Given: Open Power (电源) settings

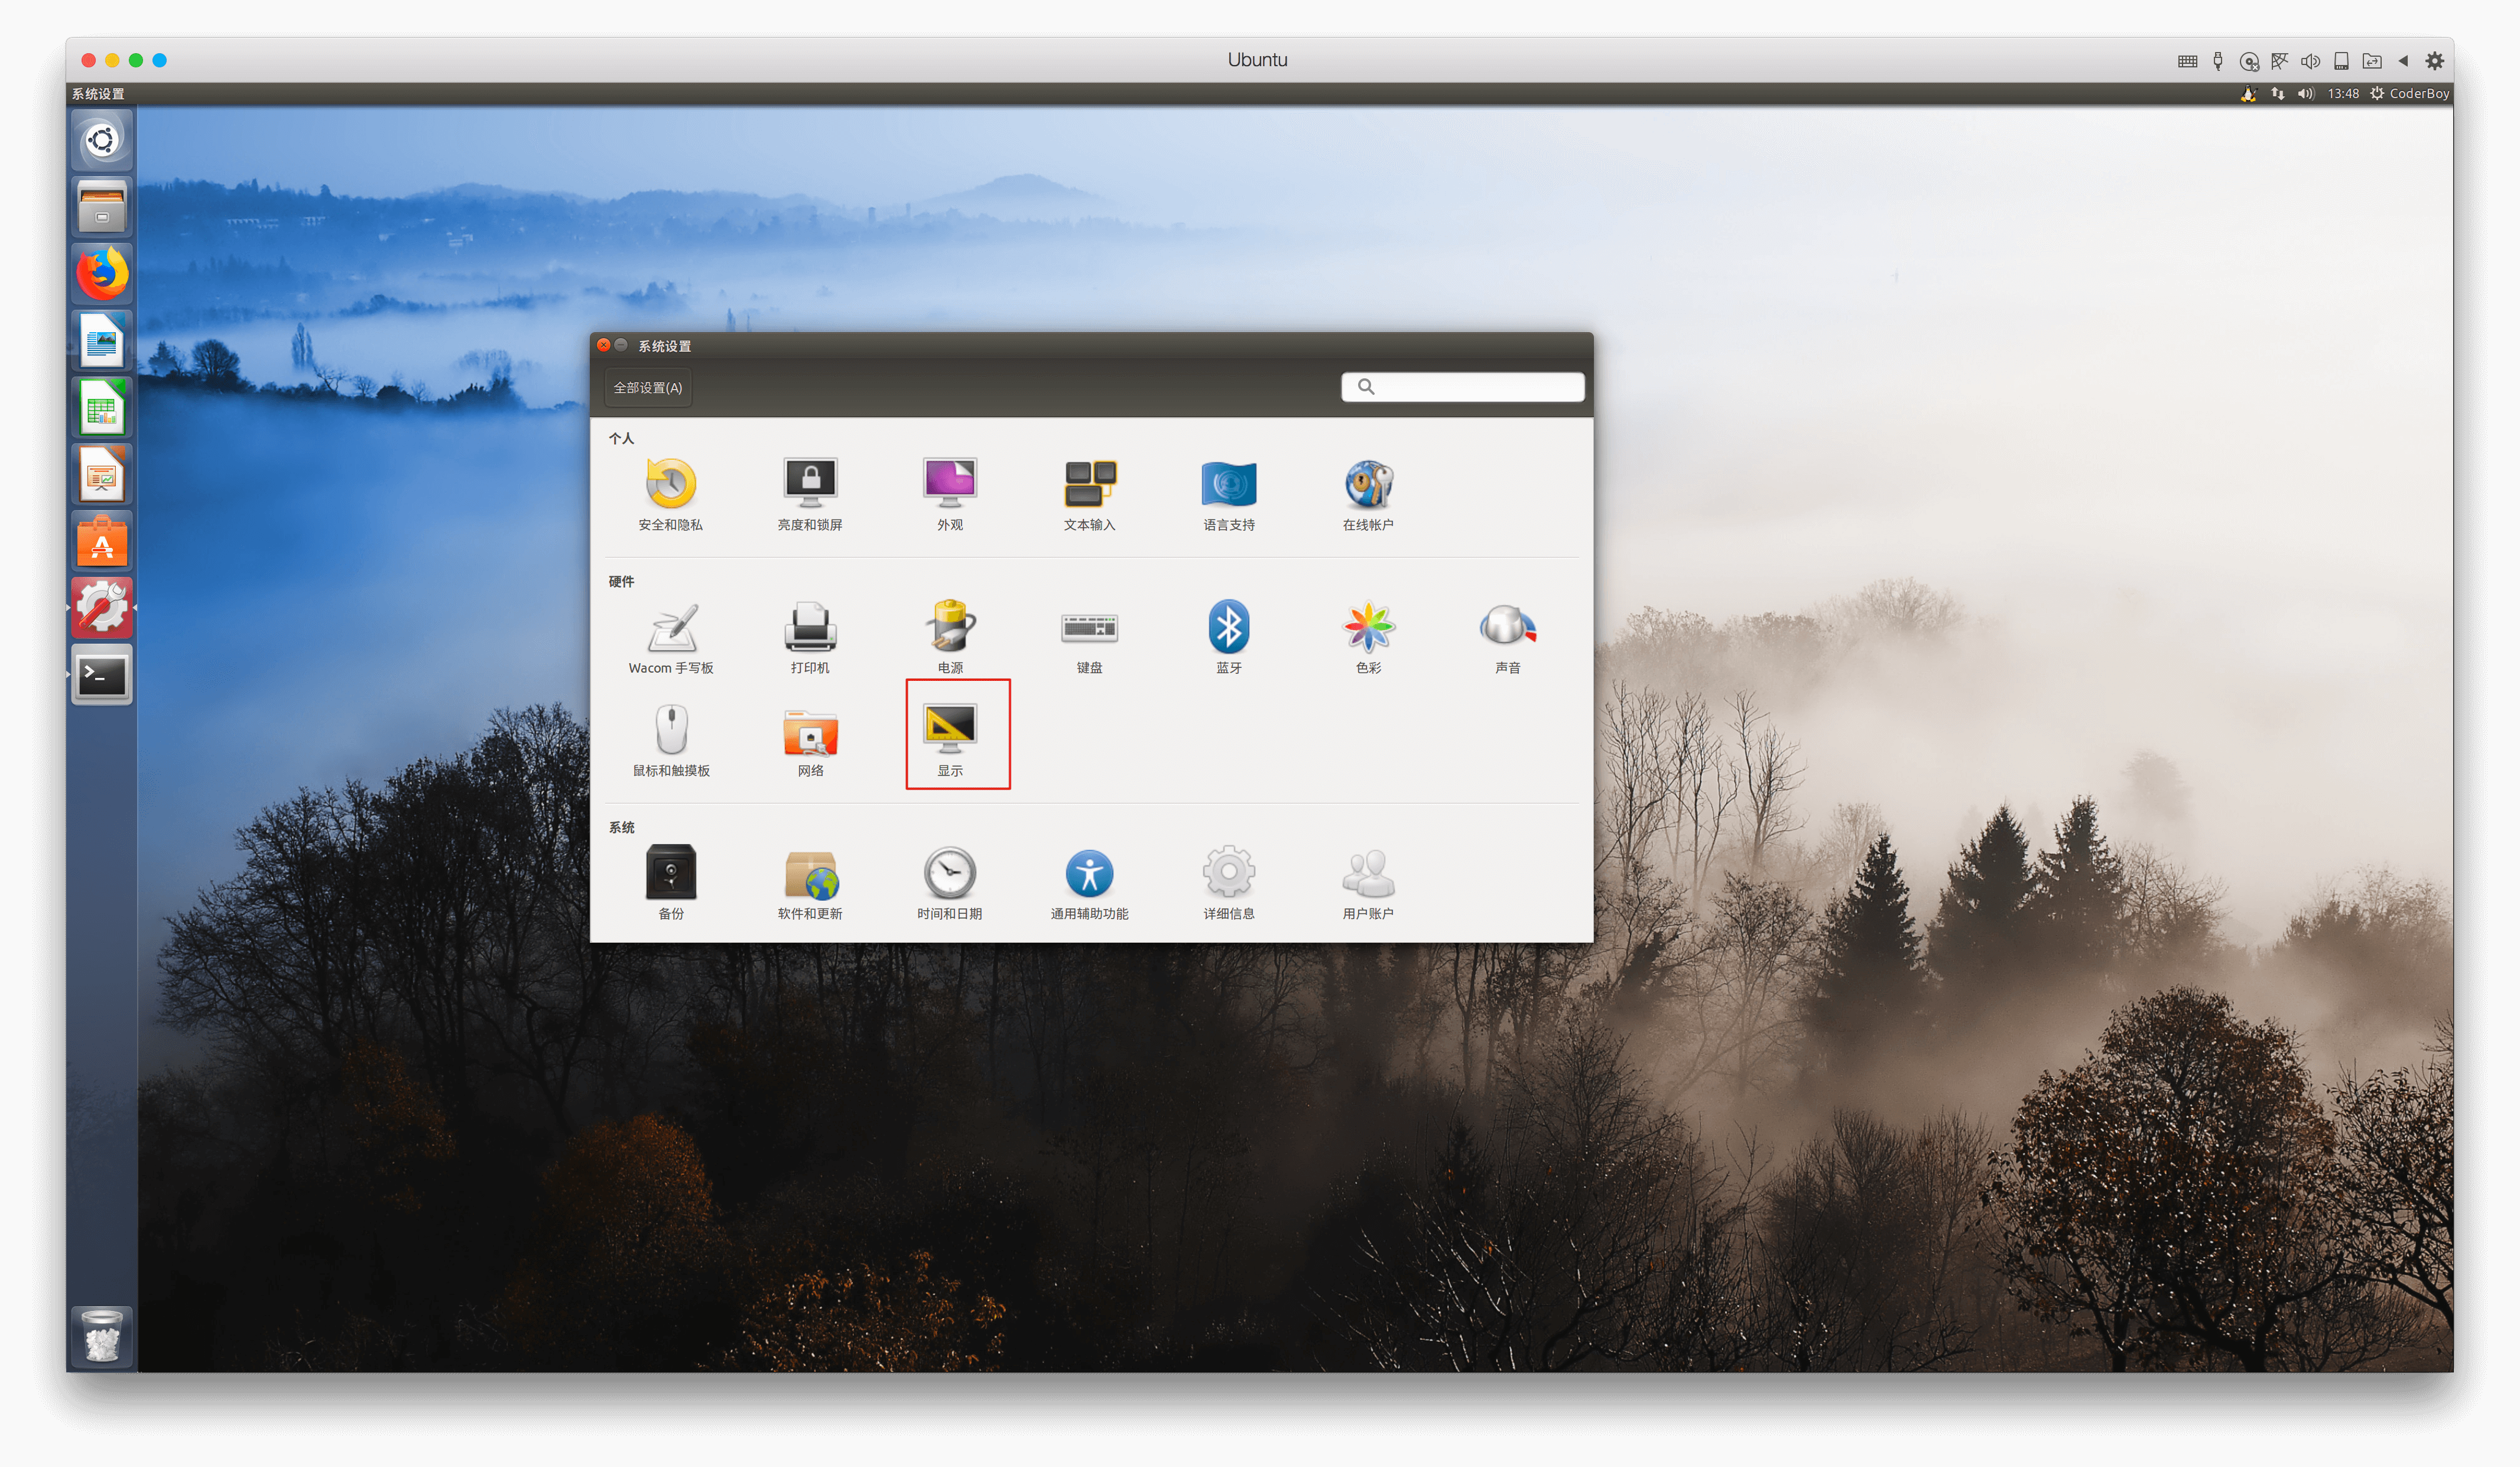Looking at the screenshot, I should [x=950, y=637].
